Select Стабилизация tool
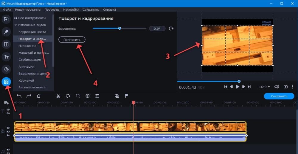Screen dimensions: 298x154 (30, 60)
